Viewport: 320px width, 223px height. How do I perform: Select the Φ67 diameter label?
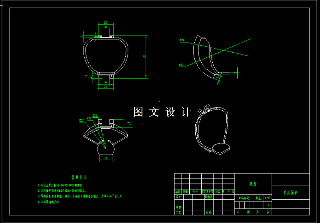(x=182, y=40)
